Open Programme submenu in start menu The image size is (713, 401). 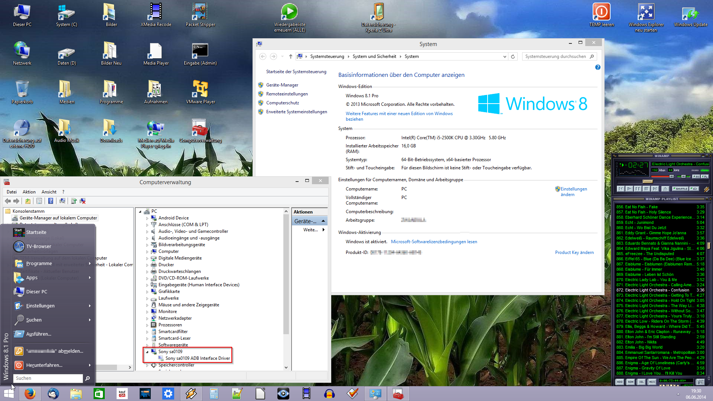point(52,264)
